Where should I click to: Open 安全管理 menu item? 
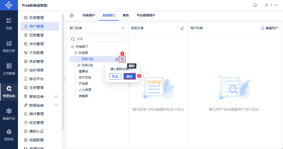click(40, 123)
